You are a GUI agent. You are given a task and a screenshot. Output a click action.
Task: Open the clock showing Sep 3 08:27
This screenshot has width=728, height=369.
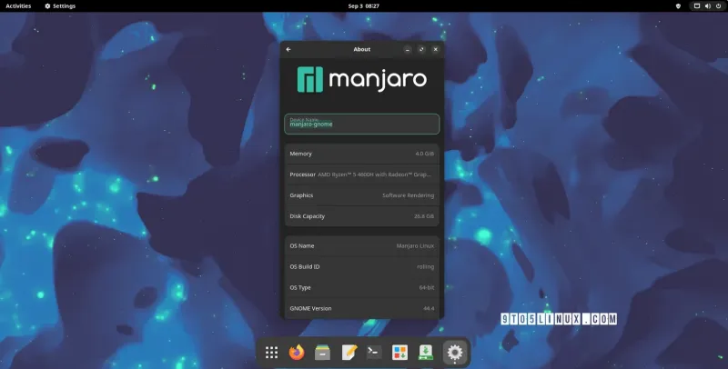point(363,6)
